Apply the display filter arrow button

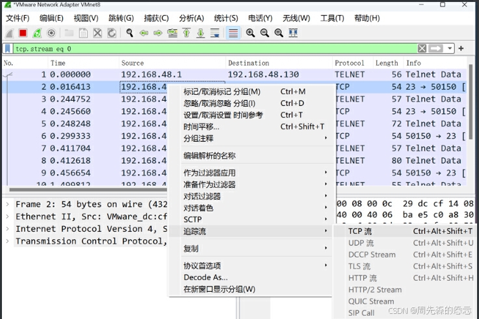pyautogui.click(x=435, y=49)
